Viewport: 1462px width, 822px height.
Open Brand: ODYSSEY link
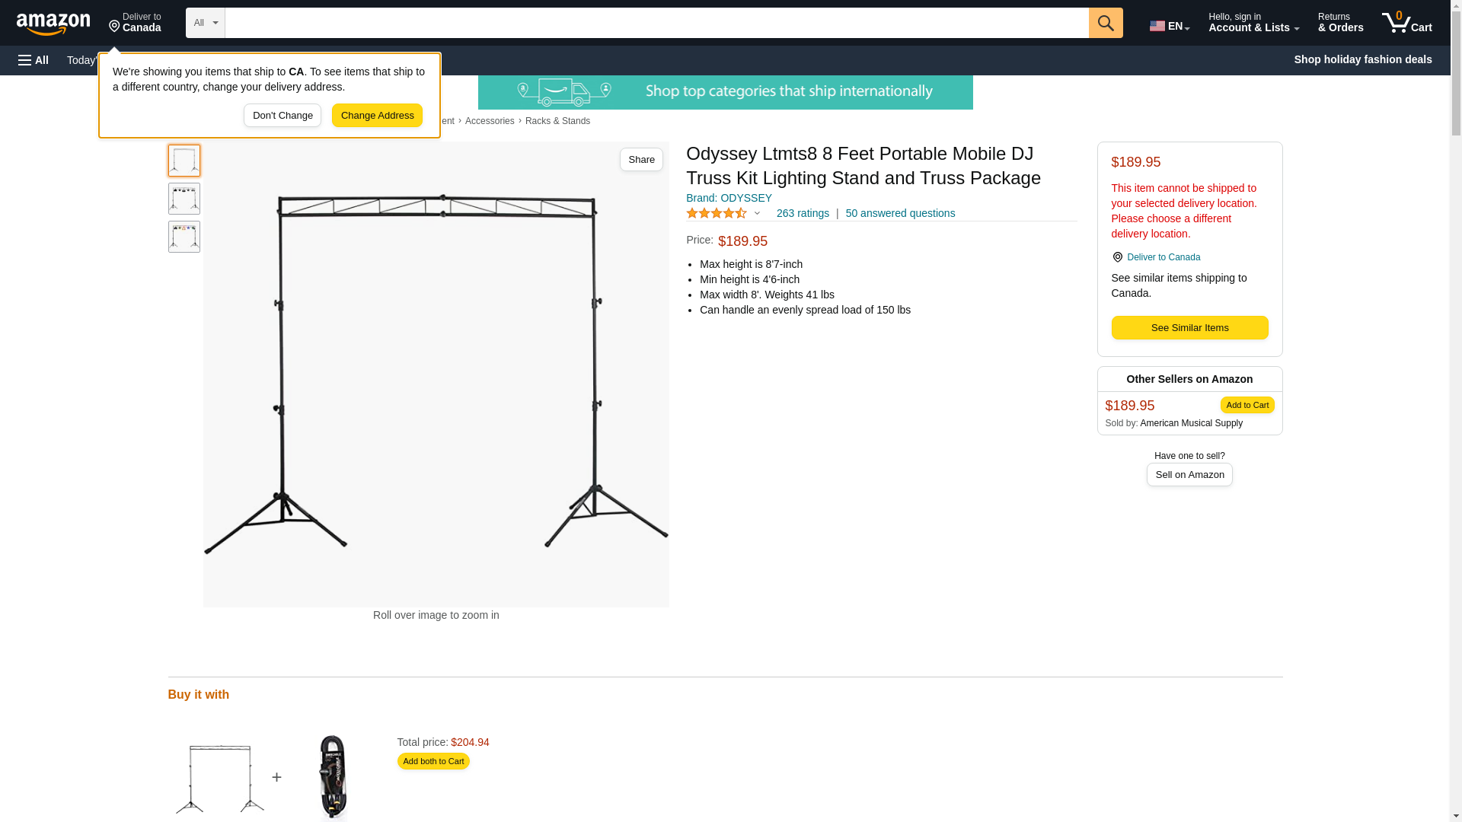(x=729, y=198)
